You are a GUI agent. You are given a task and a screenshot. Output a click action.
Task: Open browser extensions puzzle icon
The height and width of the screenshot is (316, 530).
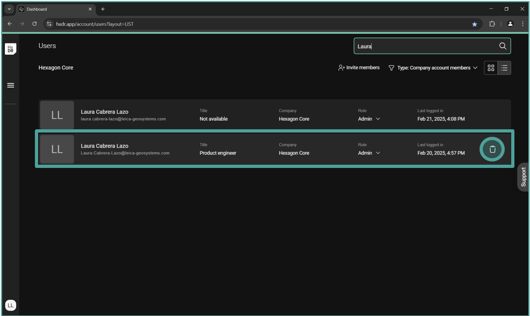click(492, 24)
